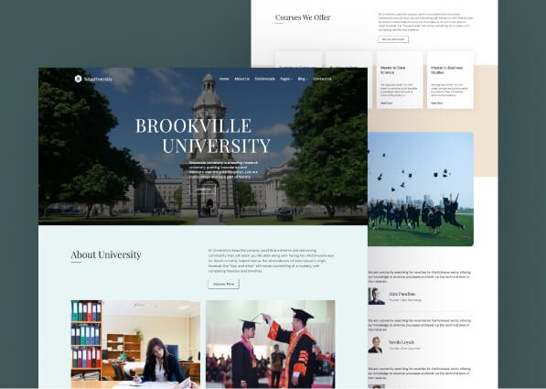Click Discover More under About University
546x389 pixels.
[x=223, y=284]
